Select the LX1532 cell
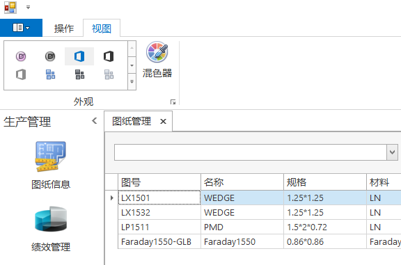The height and width of the screenshot is (265, 401). [159, 212]
